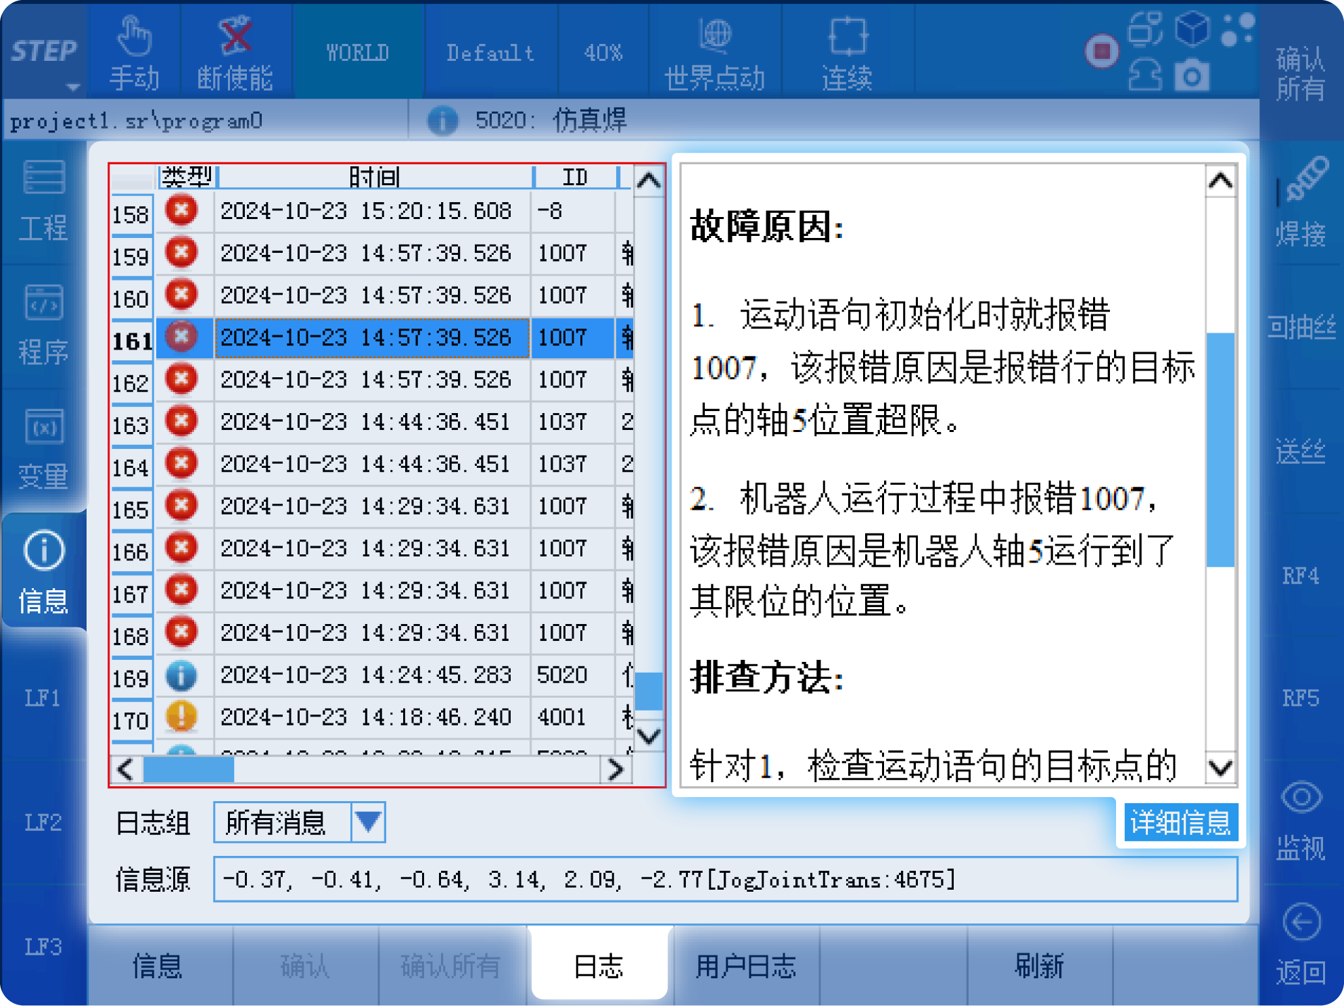This screenshot has width=1344, height=1006.
Task: Click the 确认所有 bottom tab
Action: 451,965
